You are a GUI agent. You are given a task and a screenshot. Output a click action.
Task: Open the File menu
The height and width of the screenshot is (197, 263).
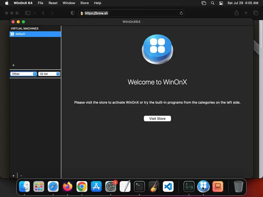click(x=40, y=3)
